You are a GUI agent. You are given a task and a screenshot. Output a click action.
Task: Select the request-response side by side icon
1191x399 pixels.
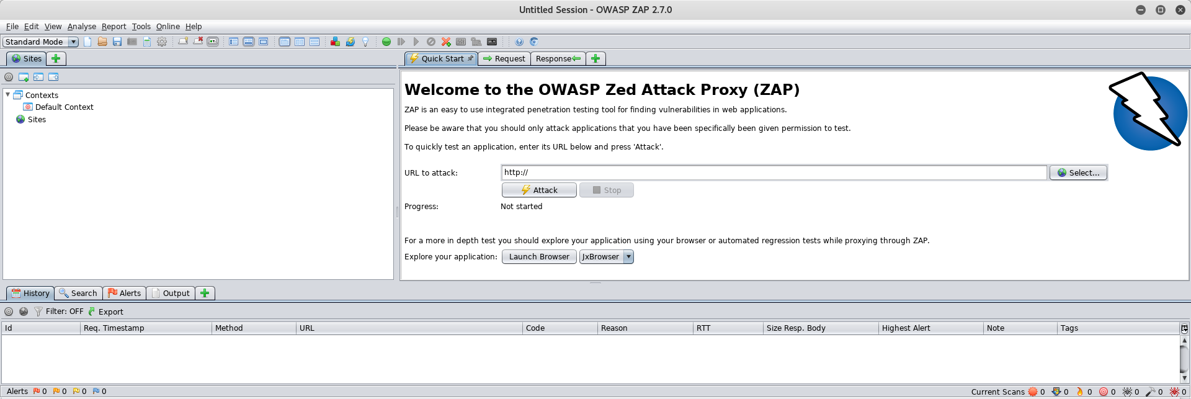pyautogui.click(x=300, y=42)
